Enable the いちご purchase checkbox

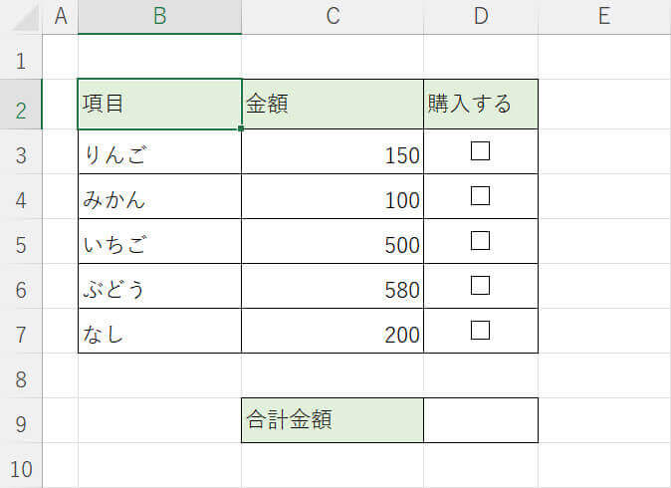coord(481,241)
